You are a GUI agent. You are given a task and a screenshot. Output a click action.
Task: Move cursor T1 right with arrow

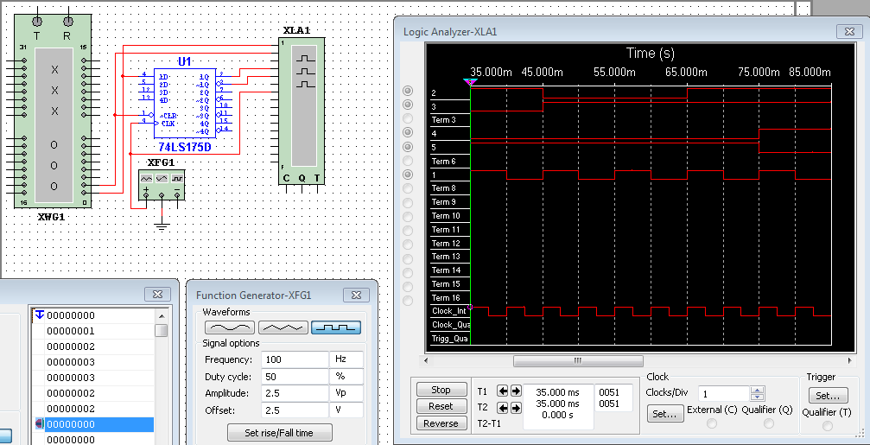coord(516,391)
